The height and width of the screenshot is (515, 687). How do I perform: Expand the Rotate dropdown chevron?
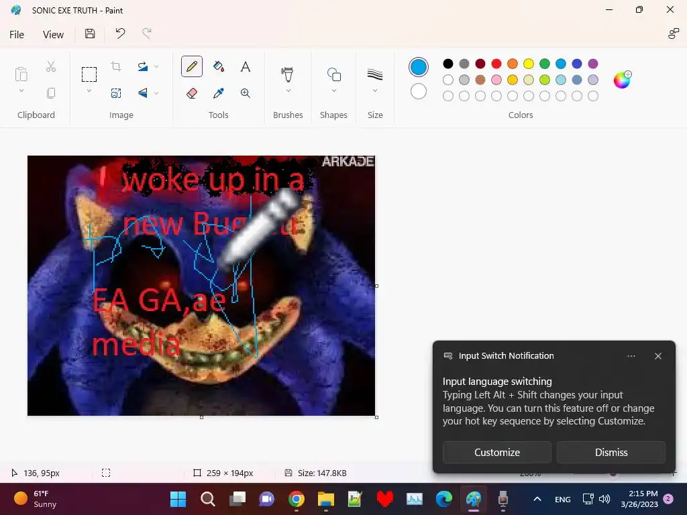(156, 66)
